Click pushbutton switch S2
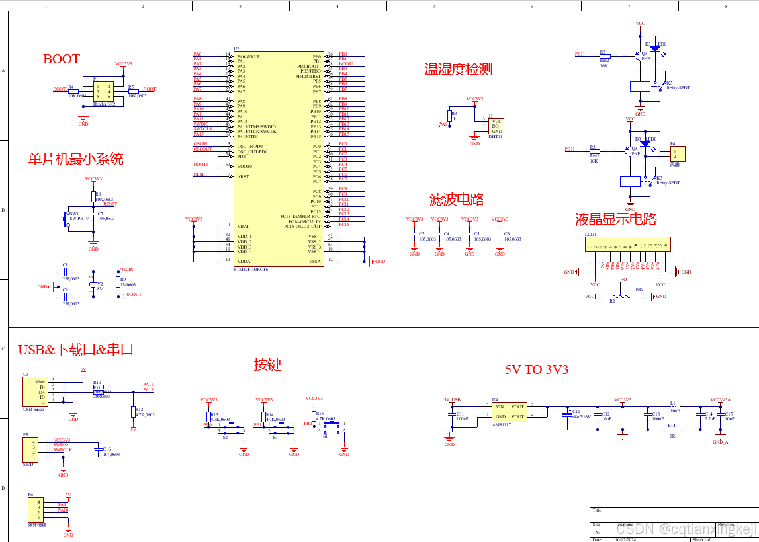Image resolution: width=759 pixels, height=542 pixels. click(x=231, y=428)
